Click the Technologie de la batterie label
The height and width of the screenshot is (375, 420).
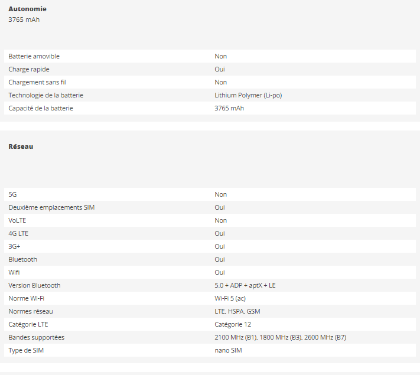point(46,95)
